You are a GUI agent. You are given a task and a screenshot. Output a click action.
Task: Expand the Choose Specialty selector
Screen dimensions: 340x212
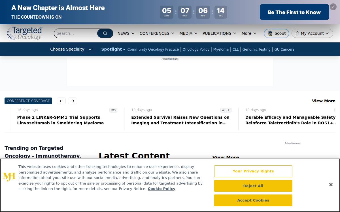[x=71, y=49]
